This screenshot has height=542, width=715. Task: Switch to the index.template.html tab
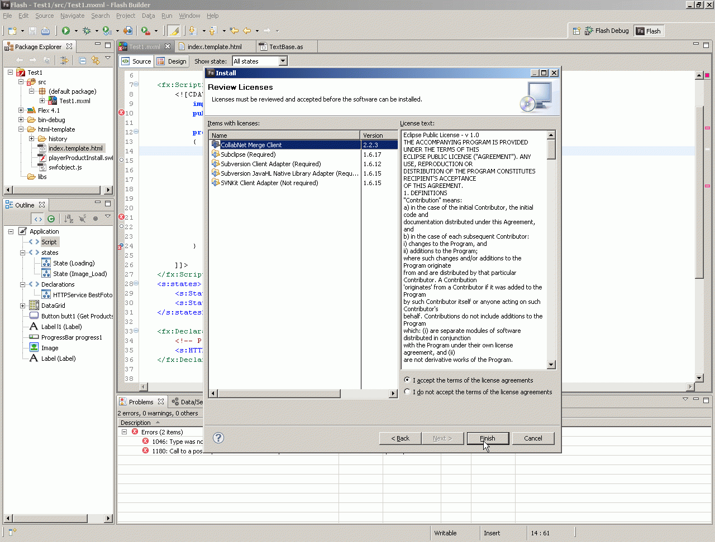pos(214,47)
